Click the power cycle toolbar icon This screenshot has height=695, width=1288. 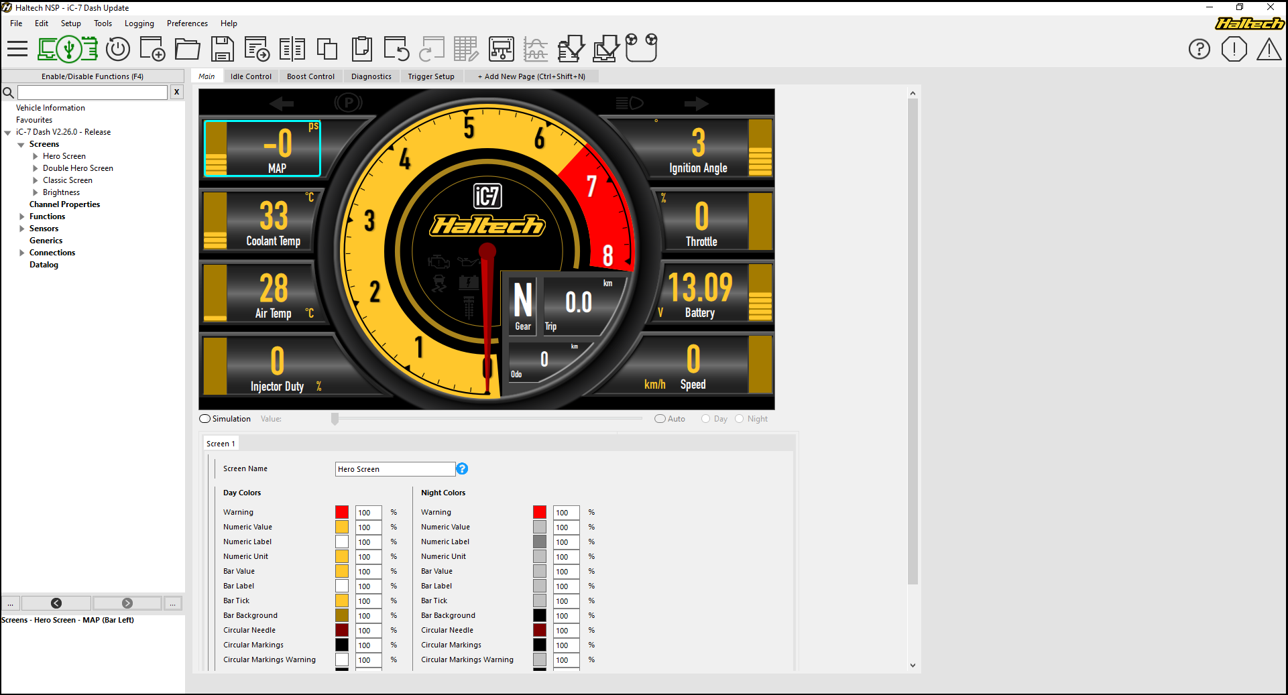(x=118, y=49)
